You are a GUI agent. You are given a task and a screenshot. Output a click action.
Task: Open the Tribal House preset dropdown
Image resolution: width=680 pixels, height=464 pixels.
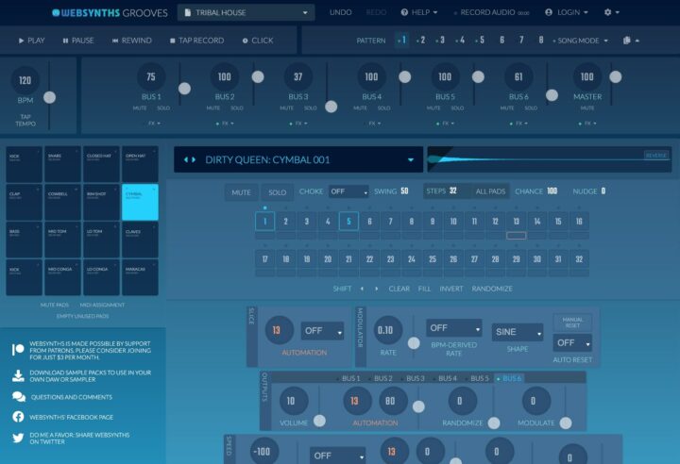246,12
